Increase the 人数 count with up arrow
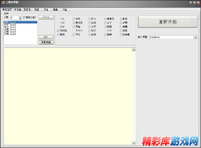The image size is (201, 148). (20, 16)
